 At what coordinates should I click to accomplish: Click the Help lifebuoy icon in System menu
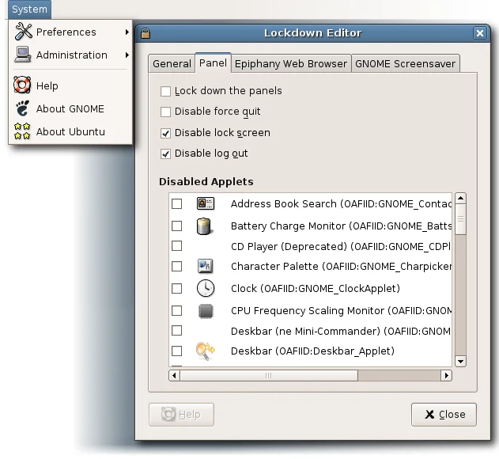(x=22, y=85)
